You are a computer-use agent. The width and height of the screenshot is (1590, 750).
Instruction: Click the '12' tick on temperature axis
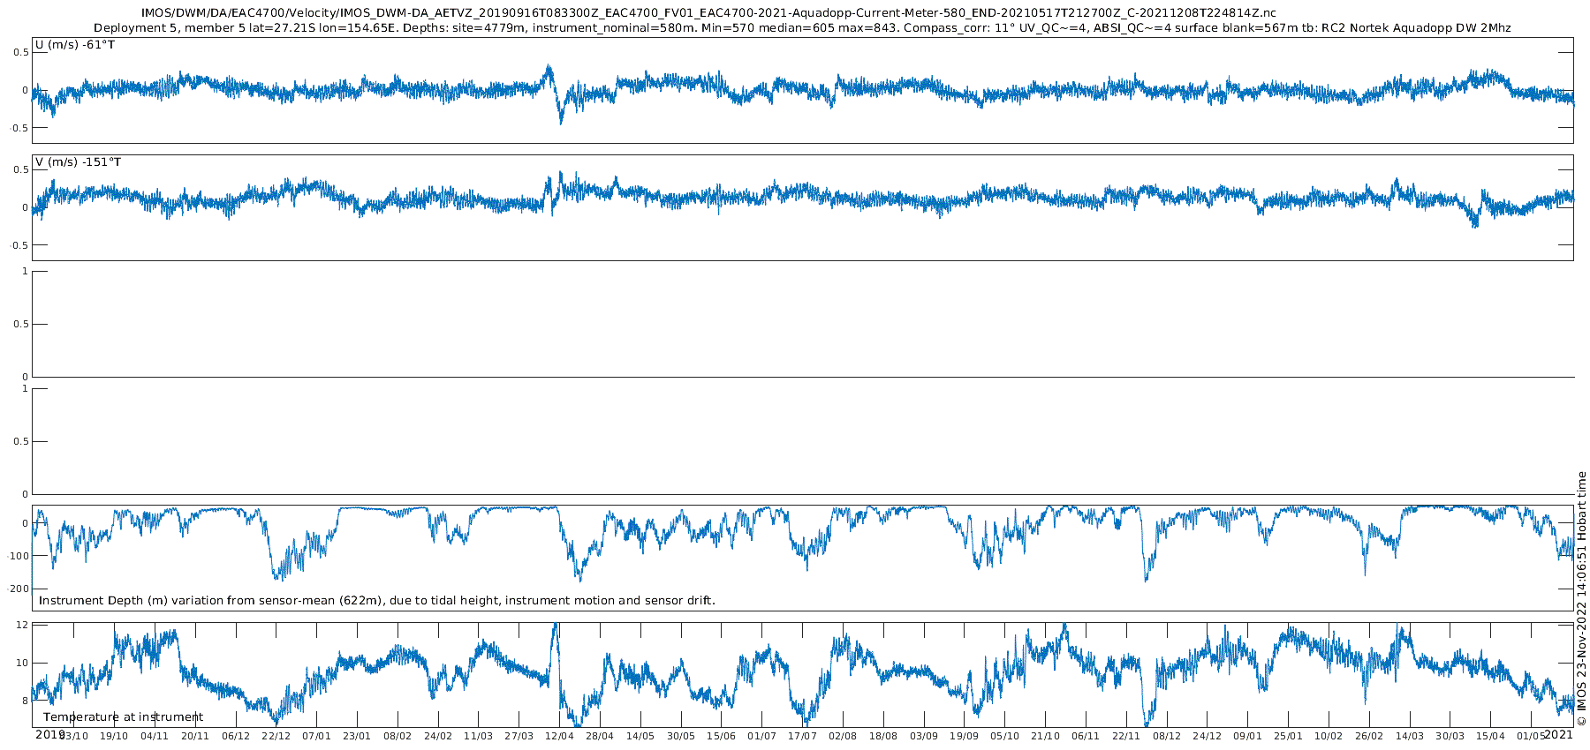coord(22,625)
